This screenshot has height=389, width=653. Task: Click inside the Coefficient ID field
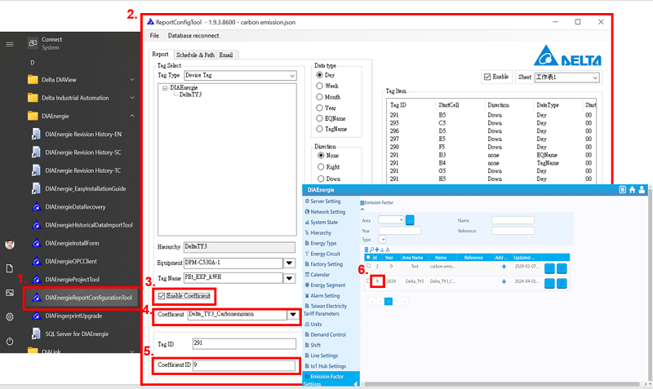244,365
